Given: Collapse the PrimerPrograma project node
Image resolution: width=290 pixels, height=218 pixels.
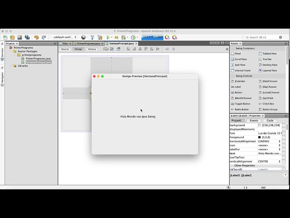Looking at the screenshot, I should (7, 48).
